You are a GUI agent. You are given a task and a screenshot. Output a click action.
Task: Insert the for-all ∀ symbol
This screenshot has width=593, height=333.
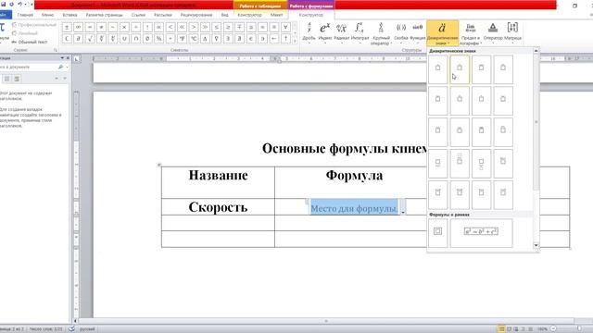pyautogui.click(x=286, y=27)
